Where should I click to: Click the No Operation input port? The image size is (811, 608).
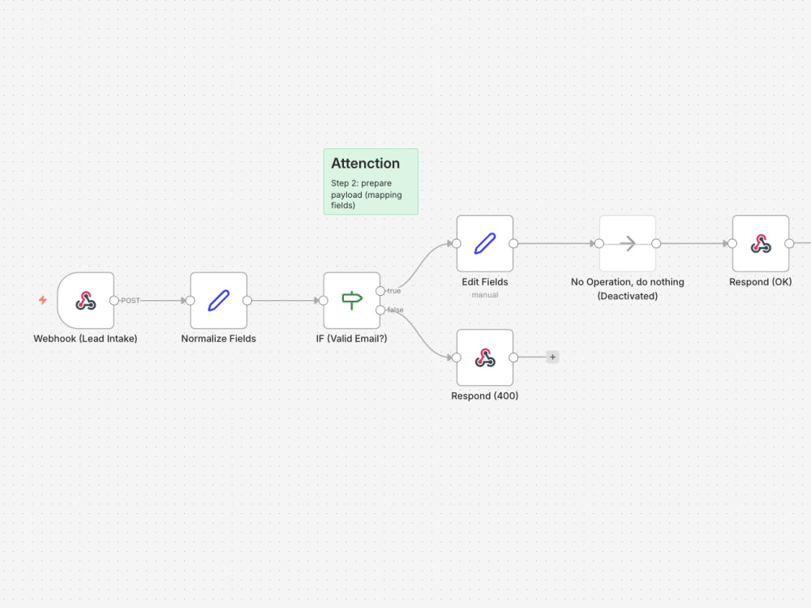599,243
